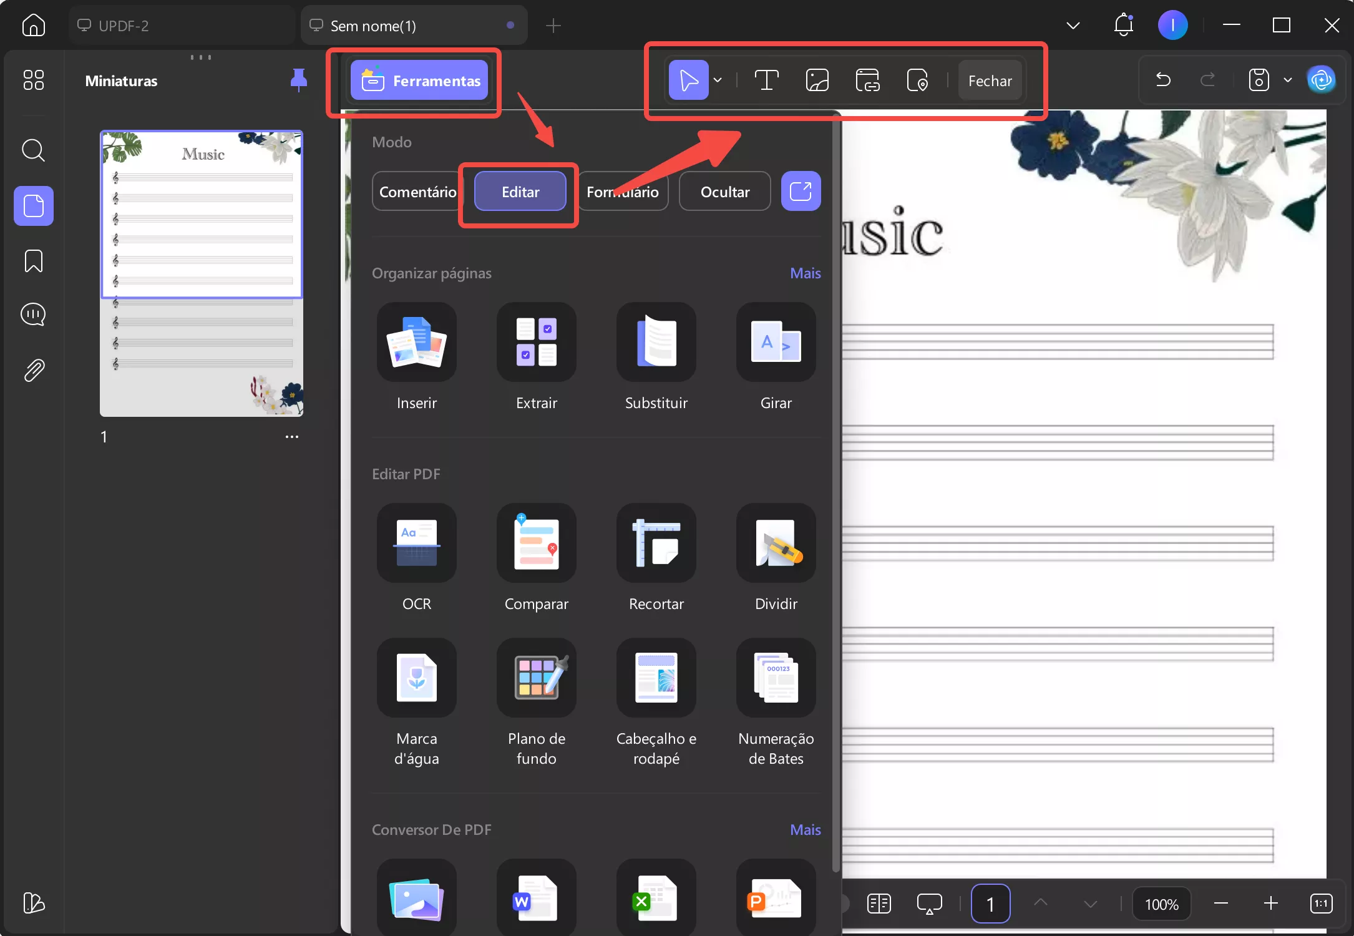Click Mais beside Organizar páginas
Screen dimensions: 1354x936
click(805, 273)
